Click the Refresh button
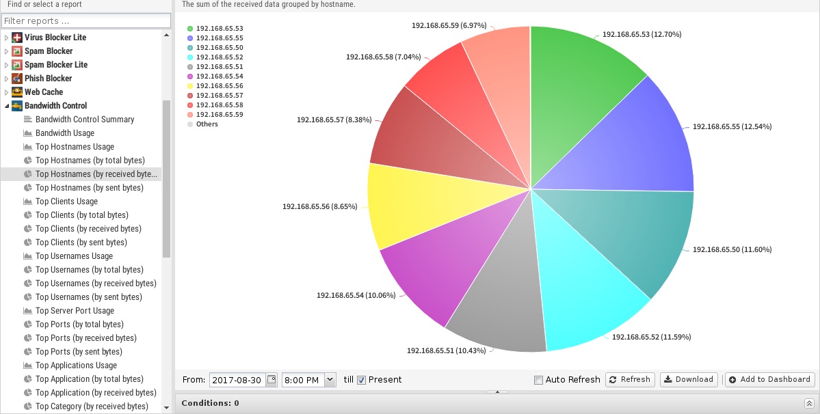The width and height of the screenshot is (820, 414). pyautogui.click(x=630, y=380)
